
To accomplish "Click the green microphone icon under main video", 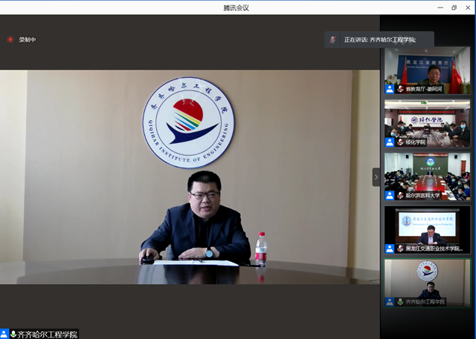I will 13,335.
